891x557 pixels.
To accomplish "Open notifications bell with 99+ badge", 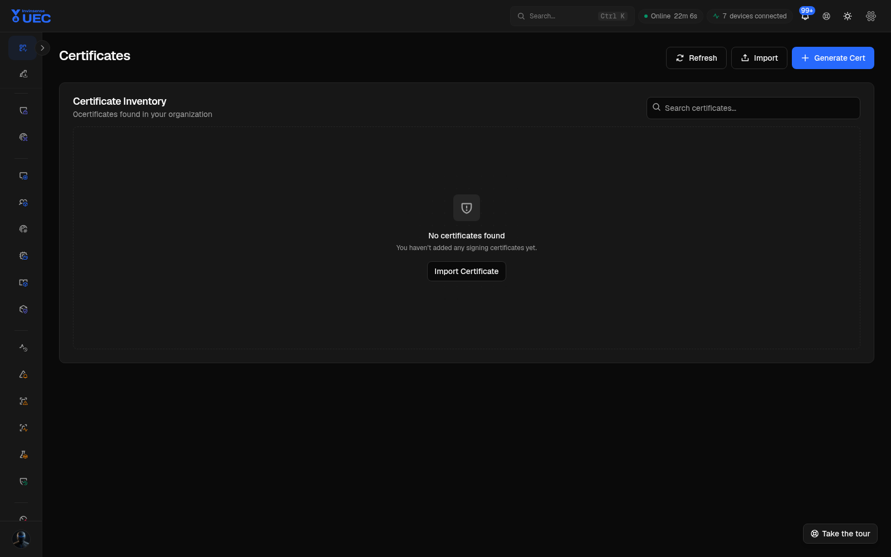I will point(805,16).
